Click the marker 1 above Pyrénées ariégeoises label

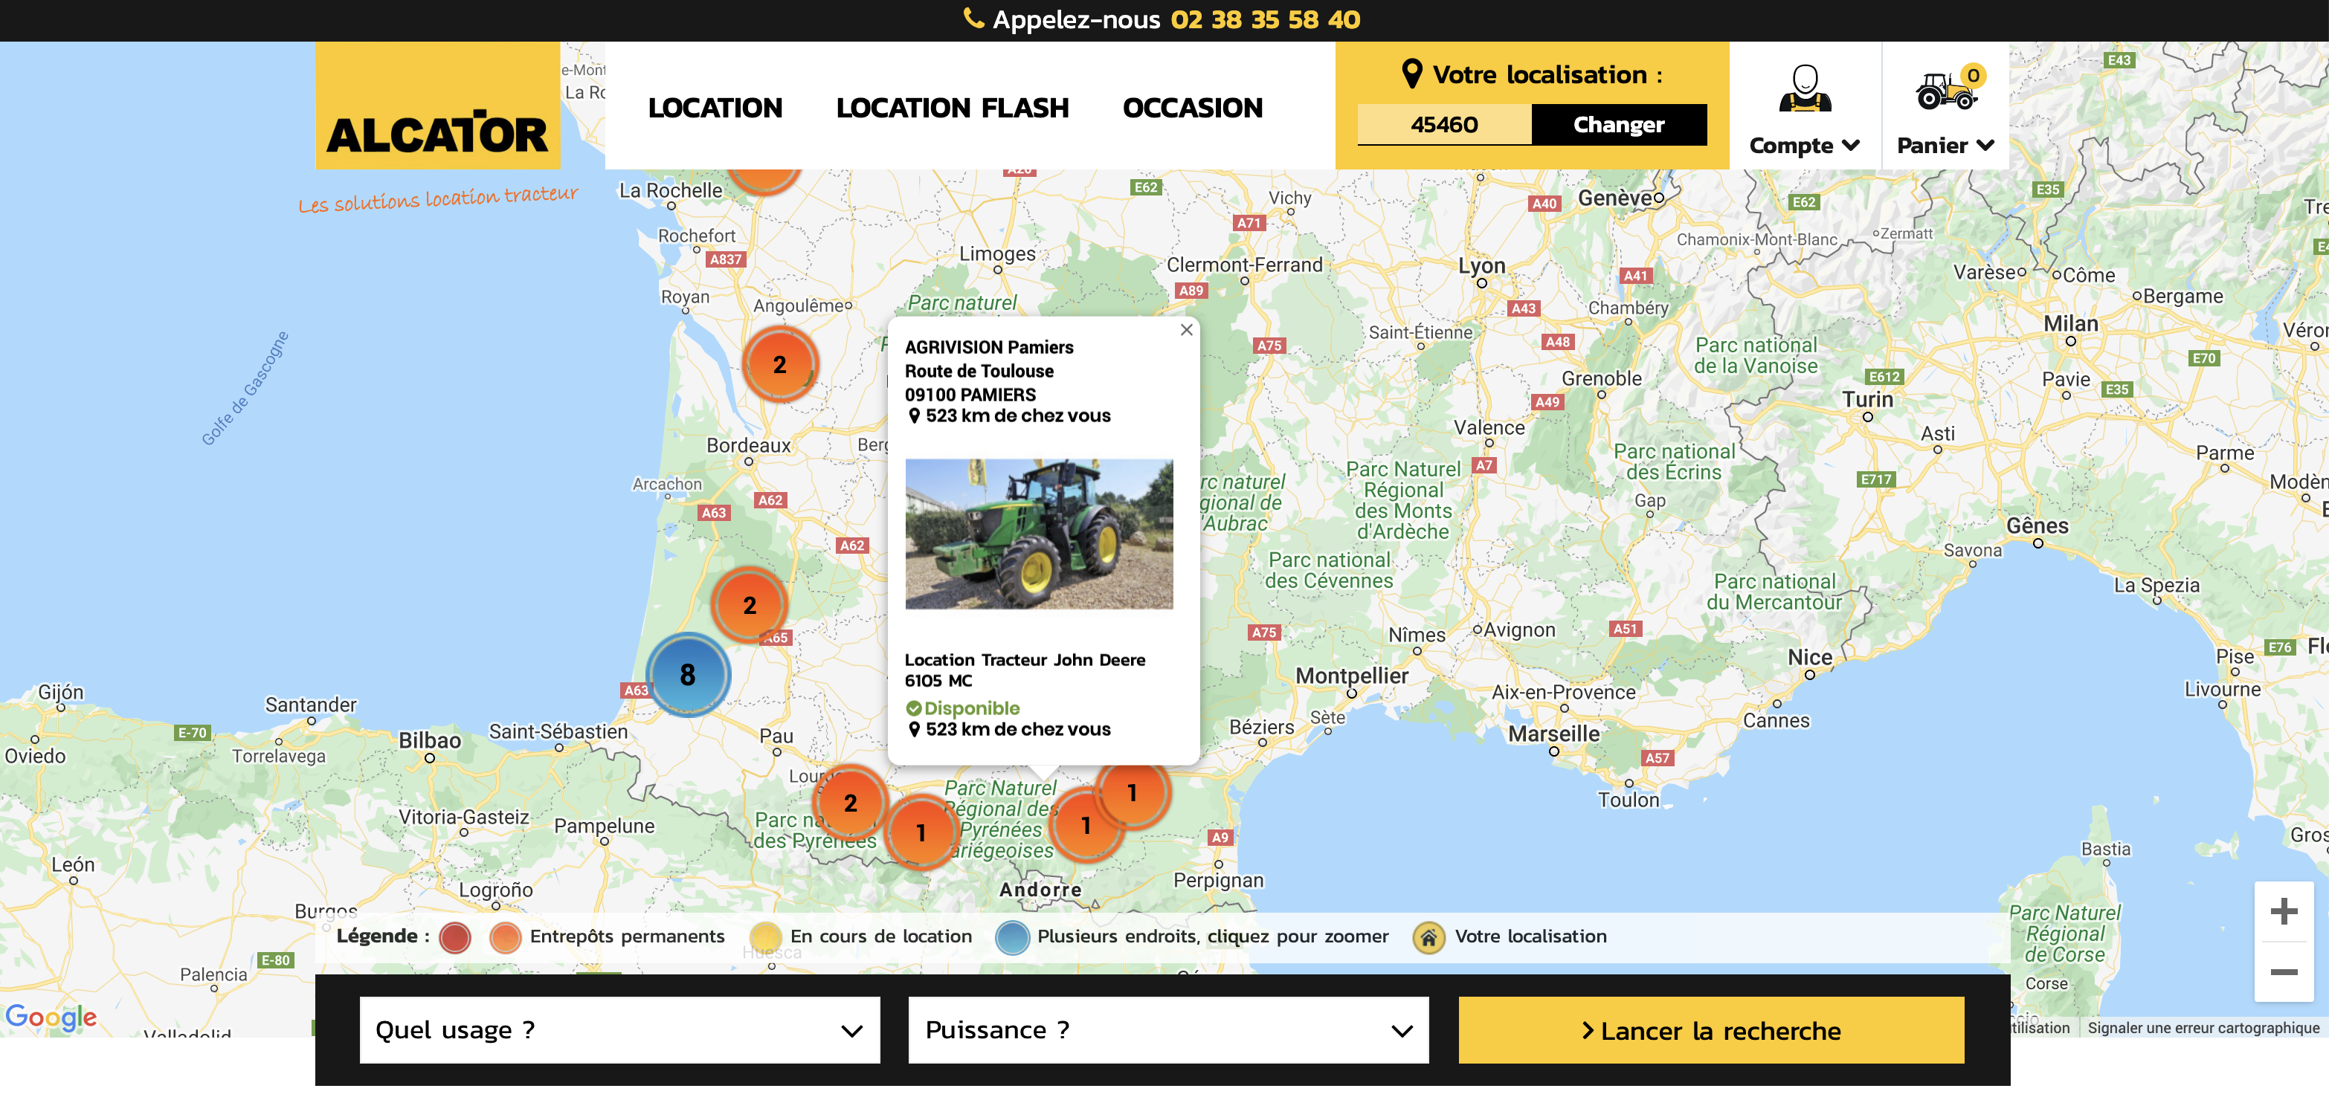pos(921,832)
